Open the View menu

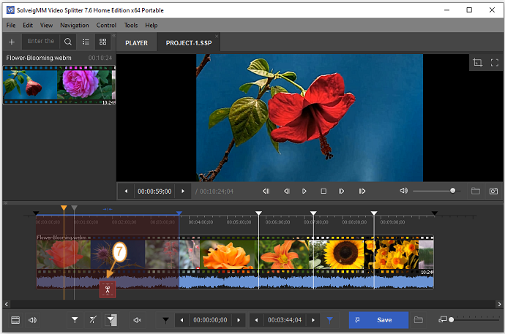[x=46, y=25]
